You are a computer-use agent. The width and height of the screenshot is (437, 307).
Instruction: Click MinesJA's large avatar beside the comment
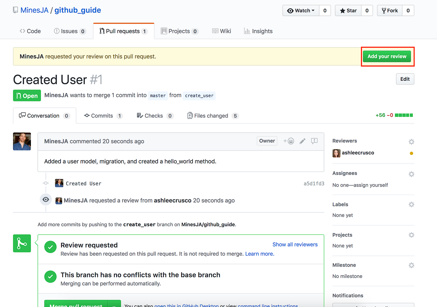pos(22,141)
